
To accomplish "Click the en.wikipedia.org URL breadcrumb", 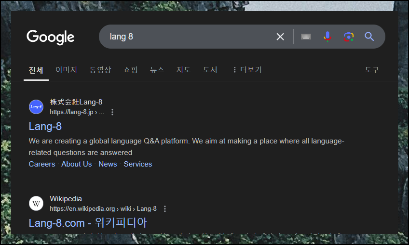I will [x=103, y=209].
